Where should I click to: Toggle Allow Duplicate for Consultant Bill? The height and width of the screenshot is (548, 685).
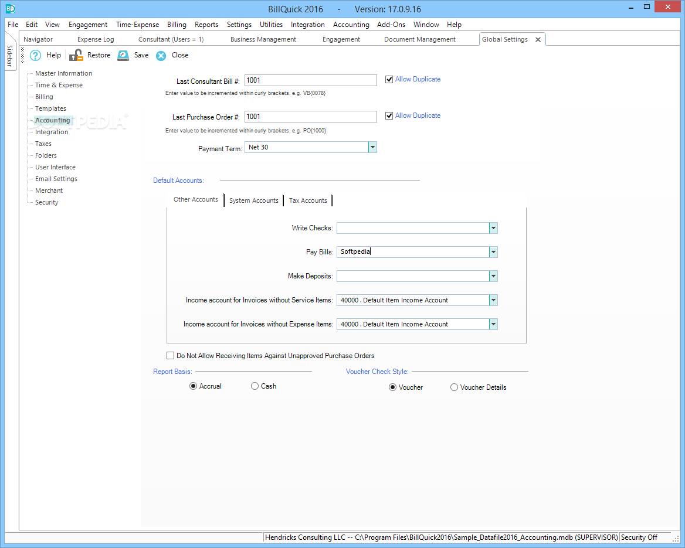pos(389,80)
